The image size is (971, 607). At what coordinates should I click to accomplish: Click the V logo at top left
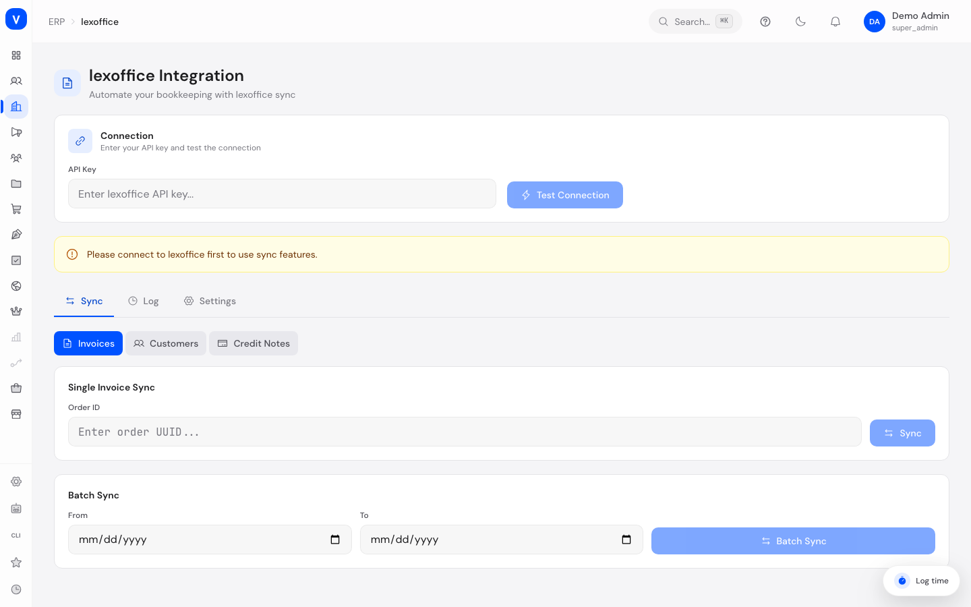point(16,19)
